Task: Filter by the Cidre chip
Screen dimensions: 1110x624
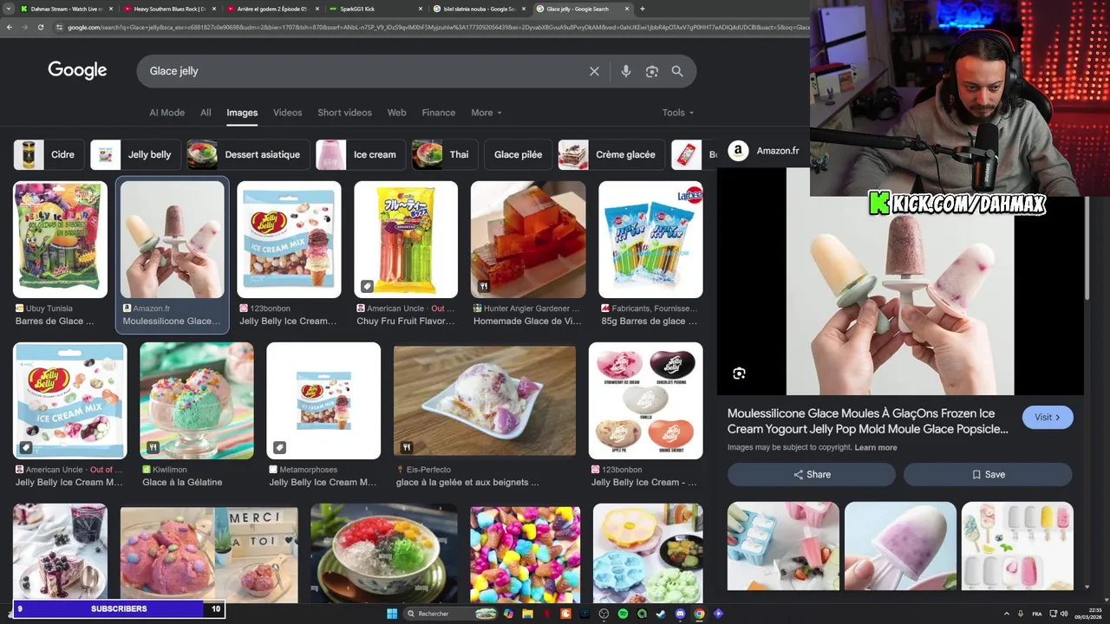Action: pyautogui.click(x=49, y=154)
